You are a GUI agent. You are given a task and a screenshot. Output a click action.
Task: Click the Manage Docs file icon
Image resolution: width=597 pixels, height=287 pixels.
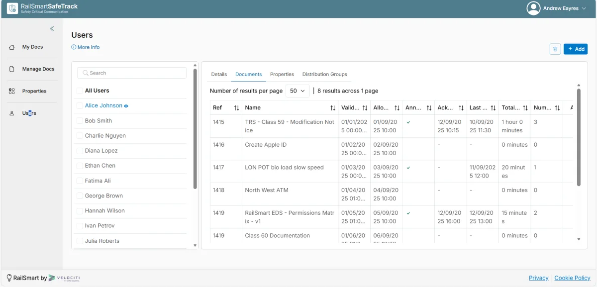coord(12,69)
